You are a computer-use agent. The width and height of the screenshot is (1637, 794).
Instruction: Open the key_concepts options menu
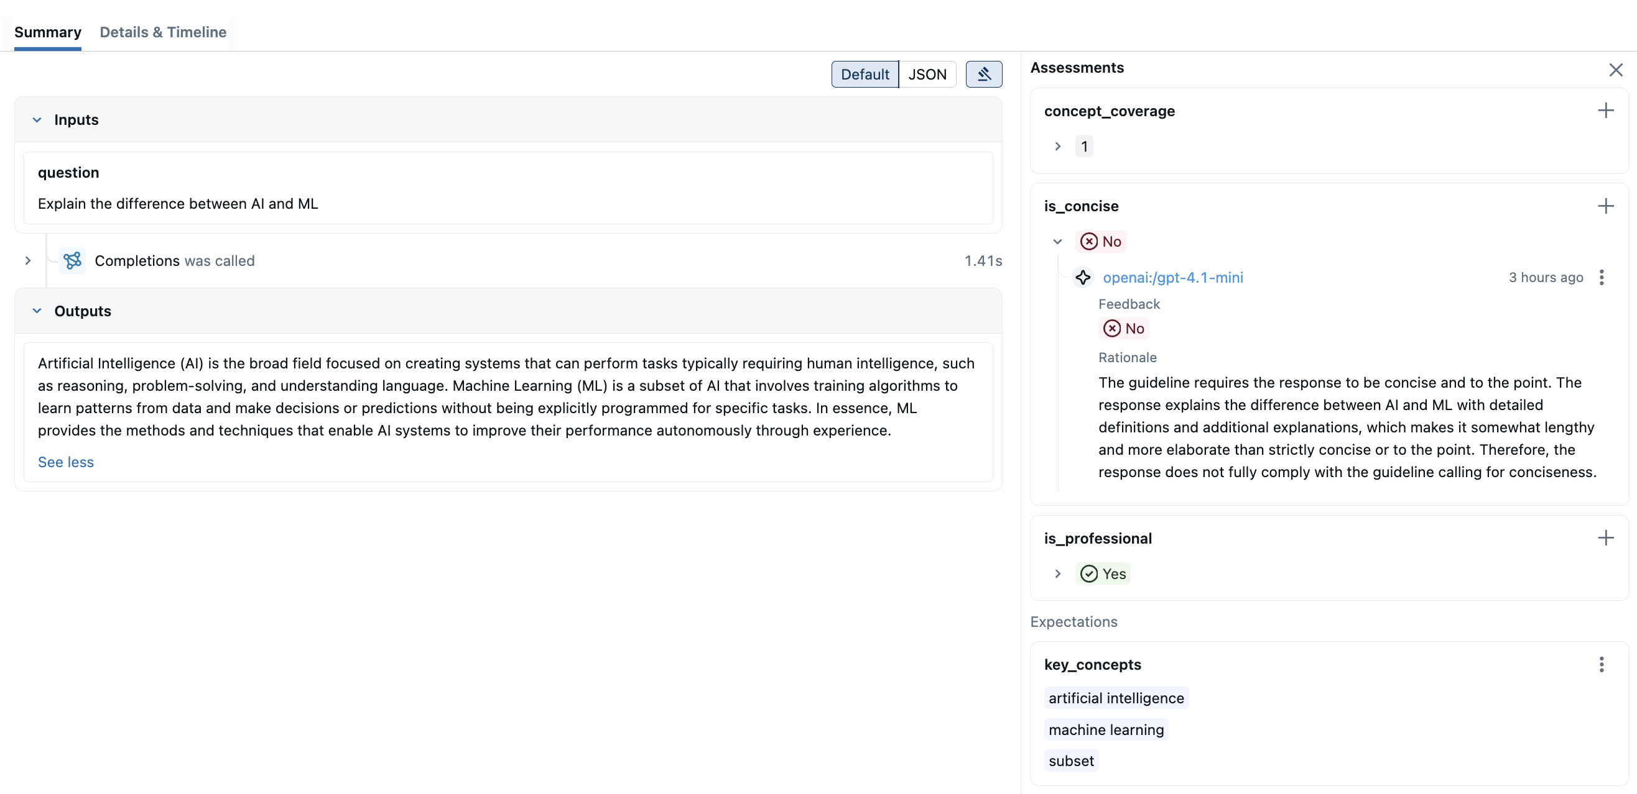[1601, 664]
